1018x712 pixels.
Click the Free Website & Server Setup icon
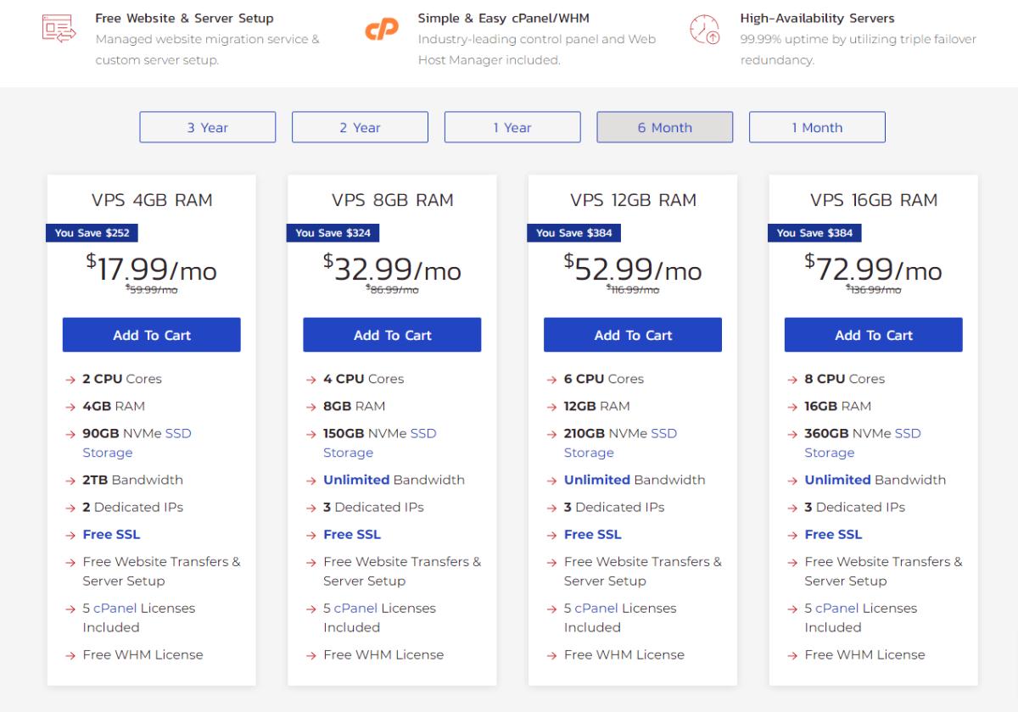(x=59, y=29)
